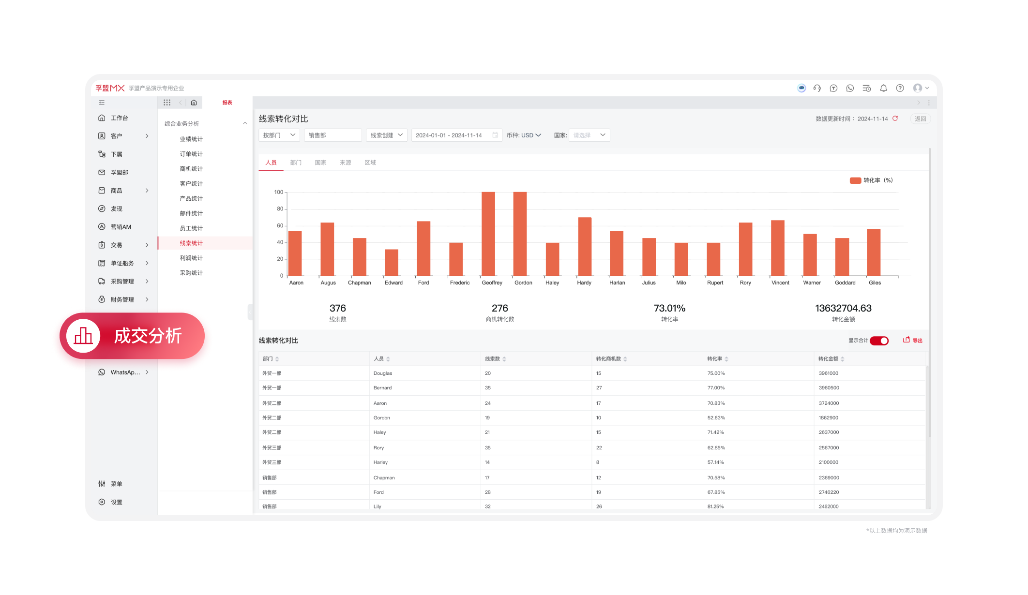
Task: Open the 按部门 dropdown
Action: [x=279, y=135]
